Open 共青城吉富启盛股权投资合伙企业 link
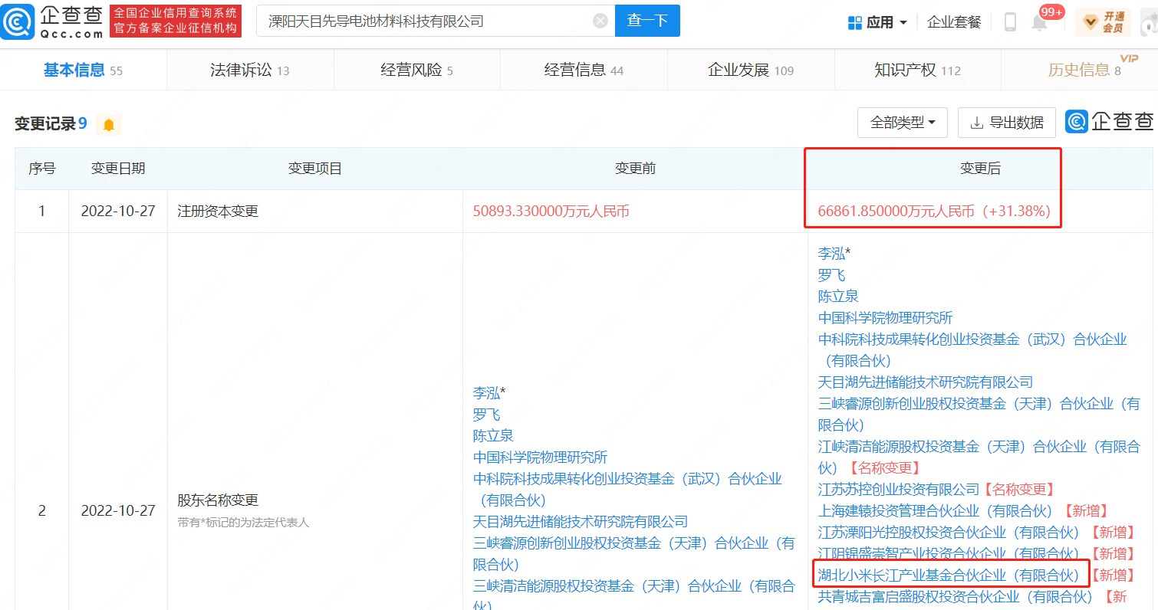Image resolution: width=1158 pixels, height=610 pixels. point(956,596)
